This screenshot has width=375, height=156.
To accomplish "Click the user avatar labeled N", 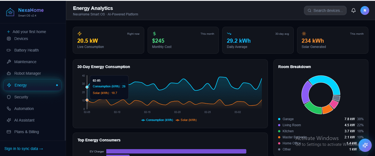I will 365,10.
